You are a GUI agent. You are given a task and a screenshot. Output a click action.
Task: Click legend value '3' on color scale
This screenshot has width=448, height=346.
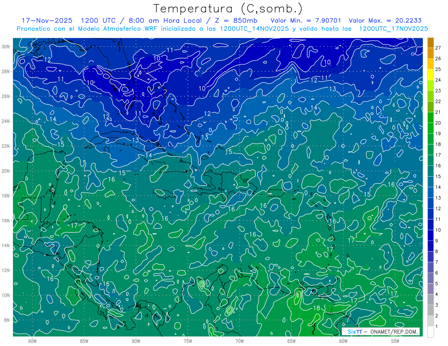pos(437,305)
